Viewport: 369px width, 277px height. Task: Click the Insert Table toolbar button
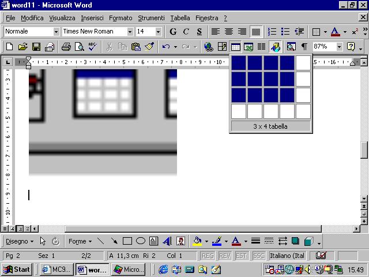pyautogui.click(x=235, y=47)
